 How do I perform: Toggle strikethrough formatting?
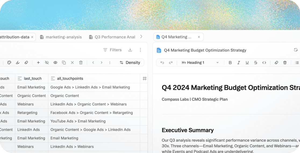coord(256,63)
